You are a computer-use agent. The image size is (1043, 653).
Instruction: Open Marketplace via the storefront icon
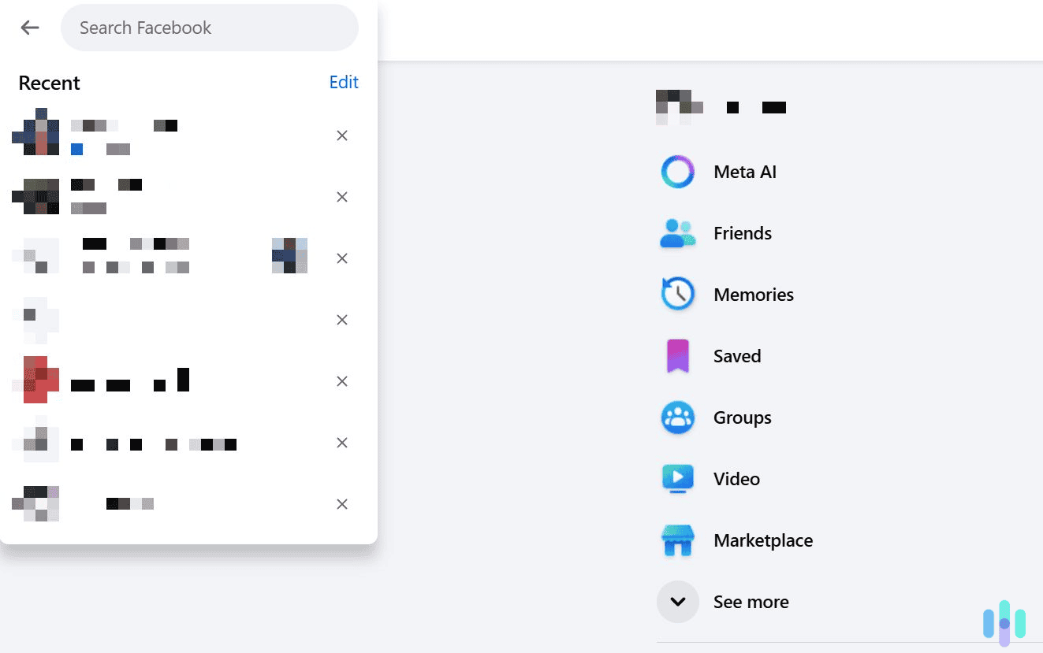[x=677, y=540]
